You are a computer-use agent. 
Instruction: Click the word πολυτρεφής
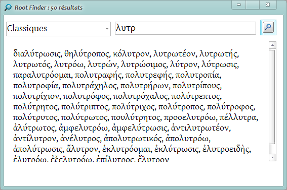[x=148, y=75]
